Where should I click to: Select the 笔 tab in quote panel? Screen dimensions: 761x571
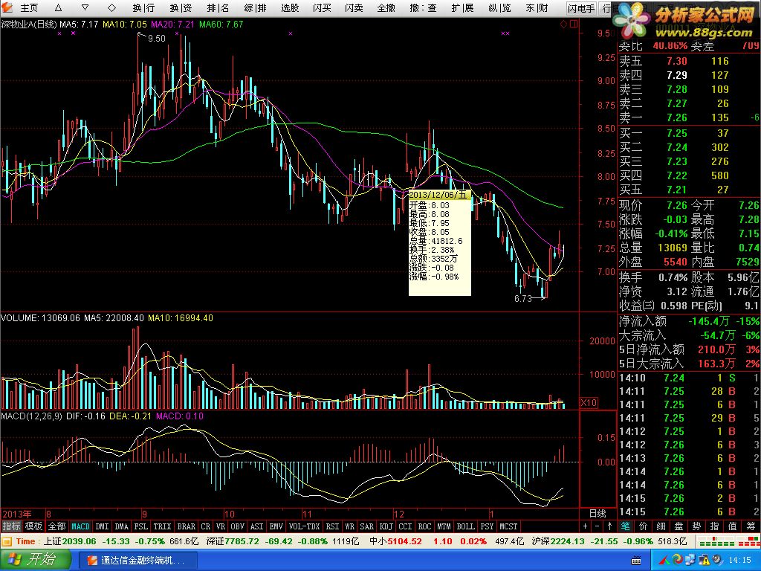click(x=625, y=526)
